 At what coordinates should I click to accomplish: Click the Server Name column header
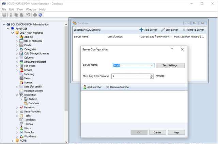[89, 37]
